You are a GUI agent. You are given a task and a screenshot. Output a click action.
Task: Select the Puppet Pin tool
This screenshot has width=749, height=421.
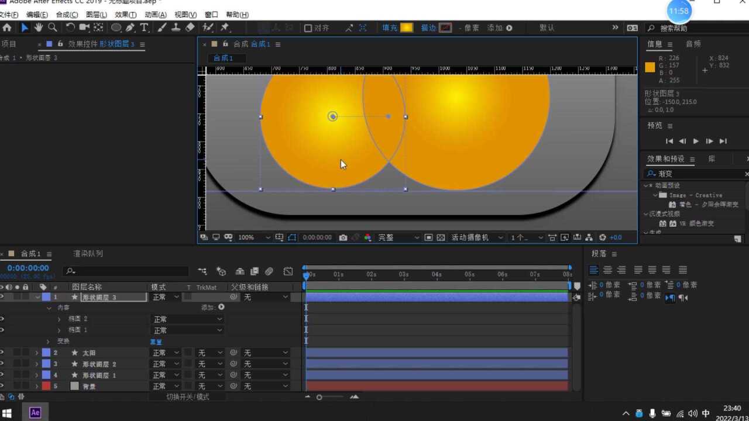coord(225,27)
